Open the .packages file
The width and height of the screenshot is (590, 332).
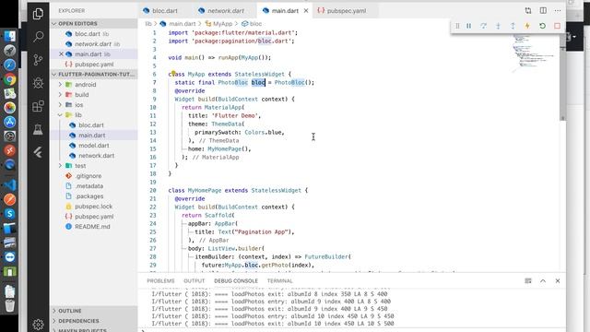point(94,196)
